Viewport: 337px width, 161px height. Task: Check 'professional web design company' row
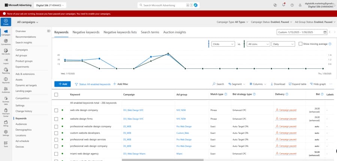pyautogui.click(x=56, y=146)
